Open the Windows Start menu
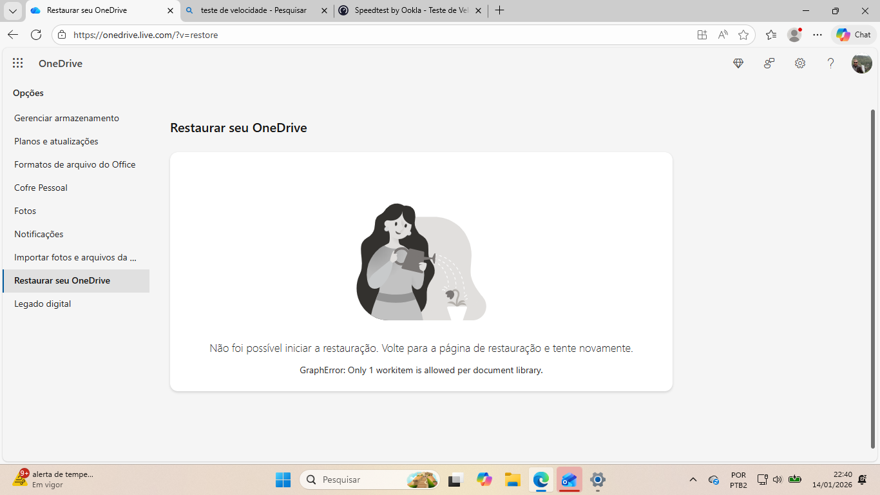880x495 pixels. [x=283, y=480]
